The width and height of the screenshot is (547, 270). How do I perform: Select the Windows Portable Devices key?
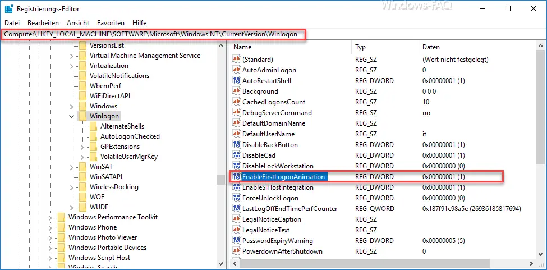coord(107,248)
